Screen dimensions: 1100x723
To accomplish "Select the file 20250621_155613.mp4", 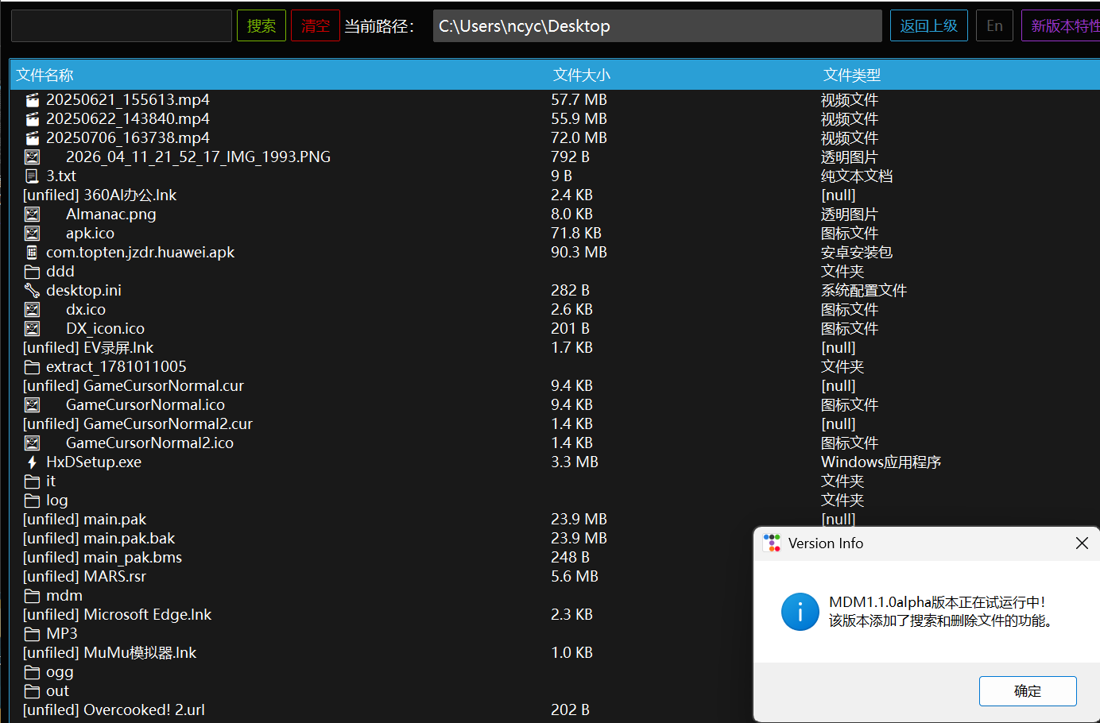I will (128, 100).
